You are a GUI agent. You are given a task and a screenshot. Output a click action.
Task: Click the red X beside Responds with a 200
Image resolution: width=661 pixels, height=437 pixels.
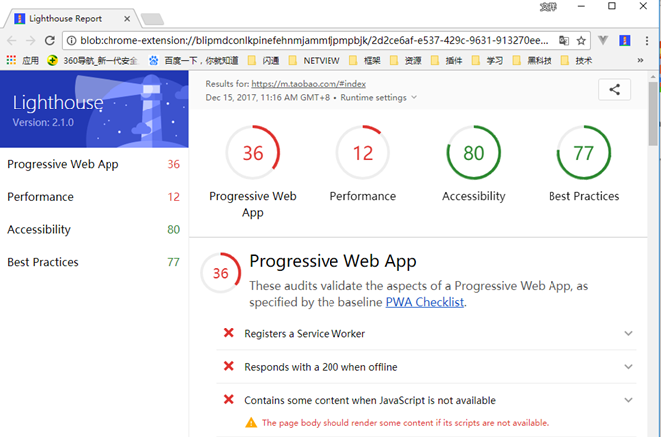coord(229,366)
